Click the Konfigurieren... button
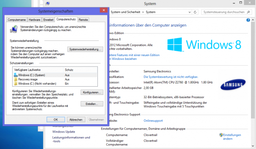 (92, 92)
